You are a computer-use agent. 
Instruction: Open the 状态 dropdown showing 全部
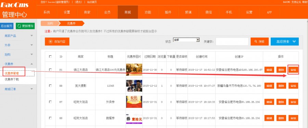(x=186, y=40)
